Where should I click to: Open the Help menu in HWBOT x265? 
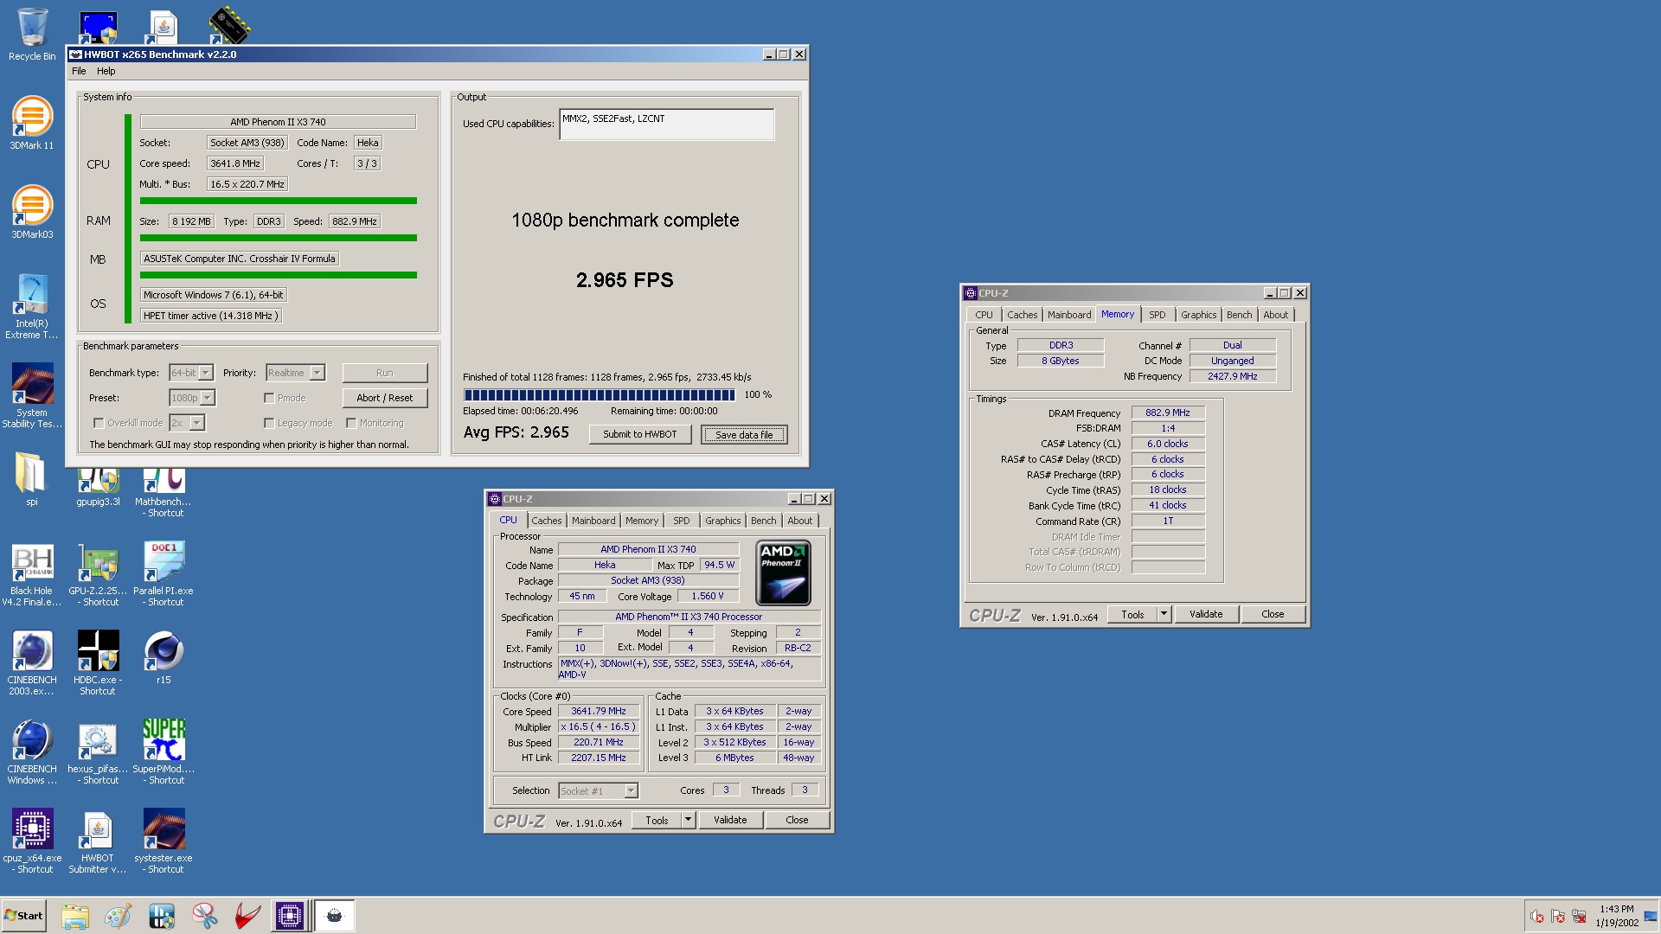coord(106,71)
